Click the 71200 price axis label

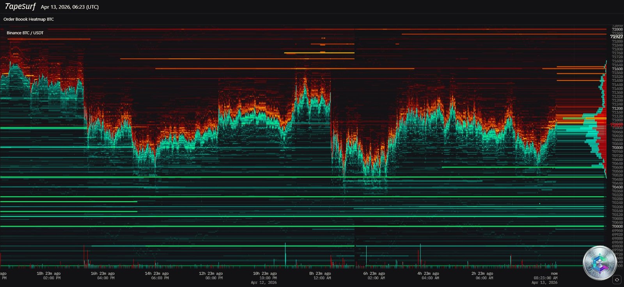pos(617,108)
